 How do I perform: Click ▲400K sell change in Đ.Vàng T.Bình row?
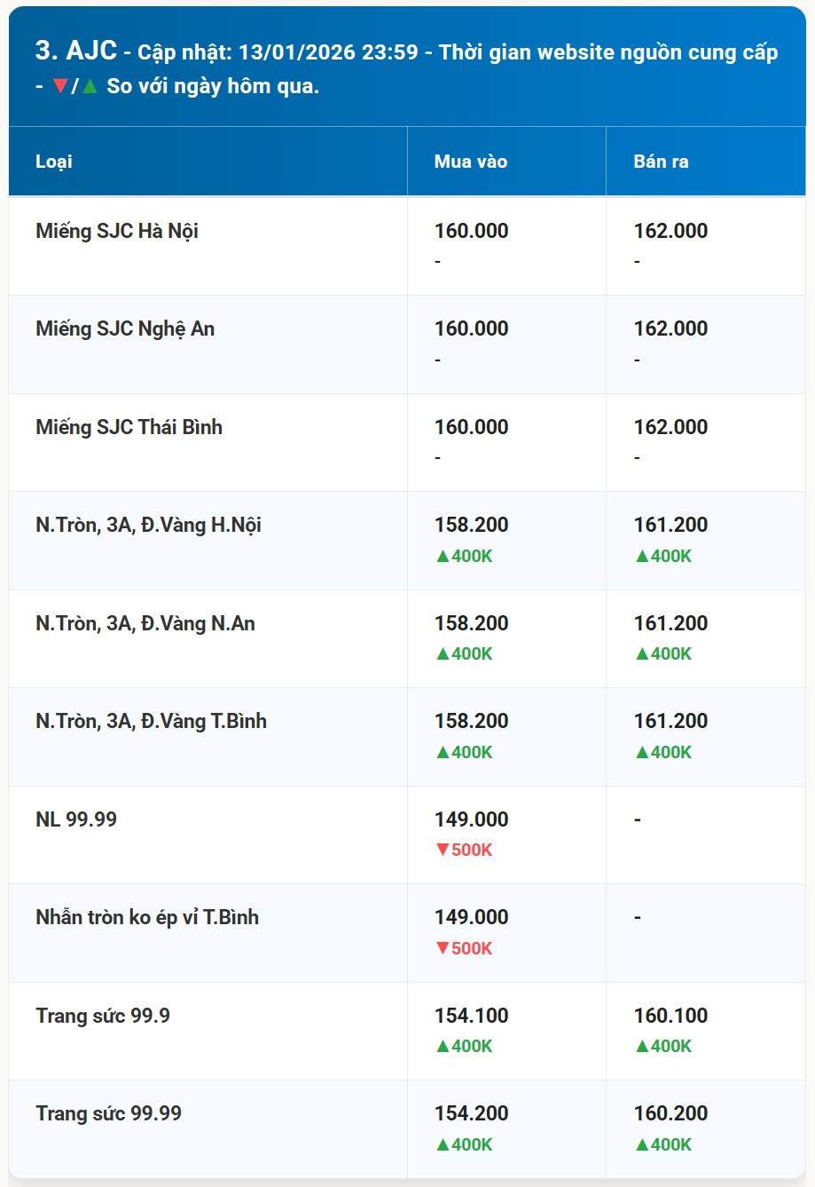point(663,752)
